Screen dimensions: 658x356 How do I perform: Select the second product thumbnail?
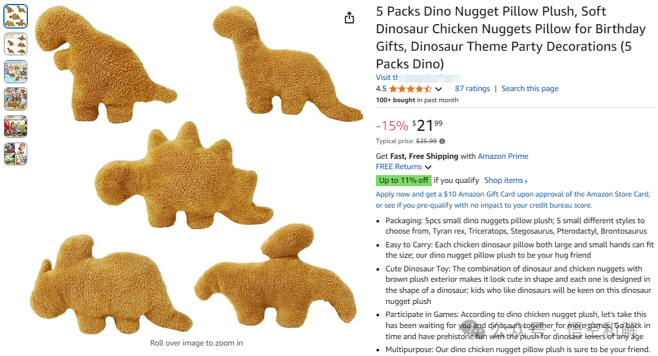click(x=16, y=44)
